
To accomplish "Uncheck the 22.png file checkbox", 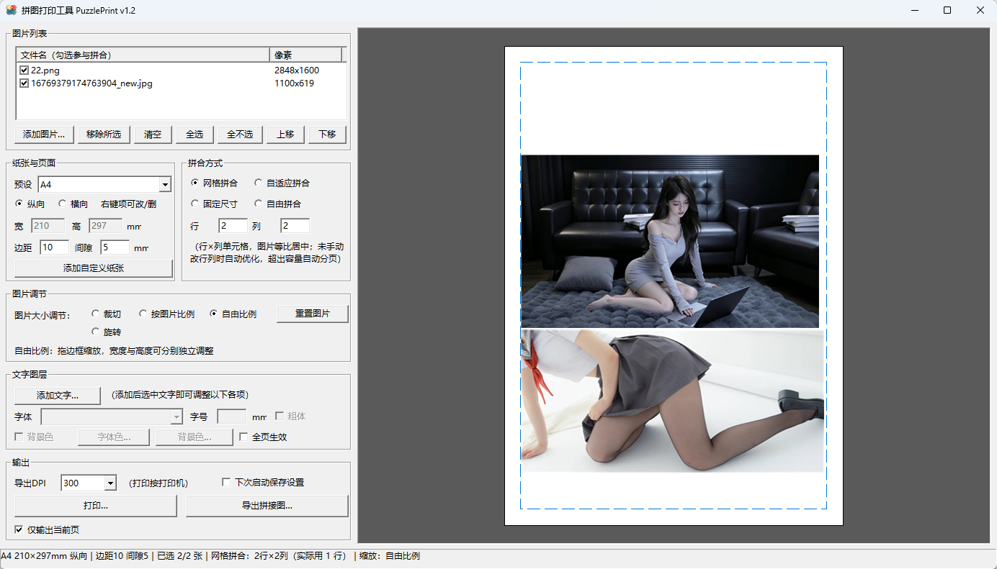I will (x=24, y=70).
